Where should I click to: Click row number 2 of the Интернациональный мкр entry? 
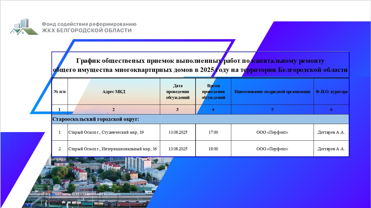click(x=60, y=149)
